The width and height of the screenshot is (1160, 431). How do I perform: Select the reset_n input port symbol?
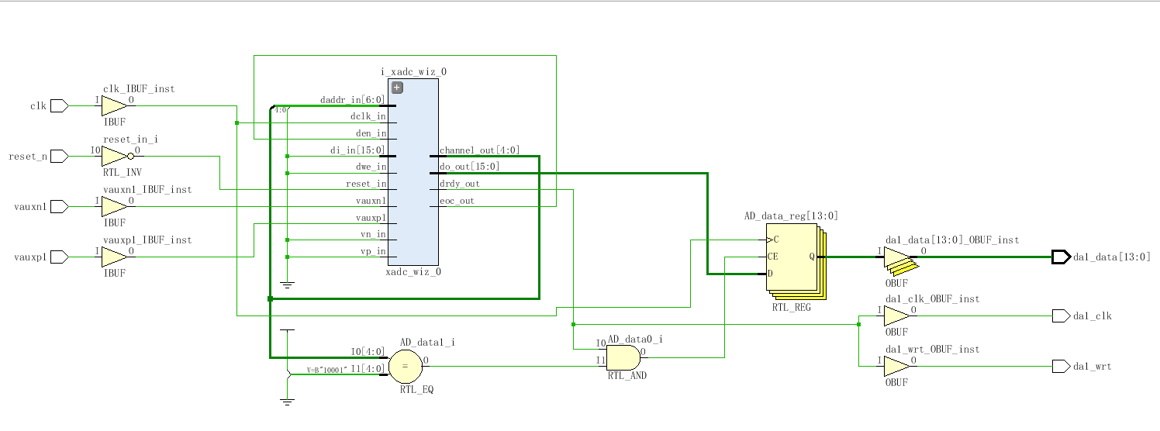pos(60,156)
